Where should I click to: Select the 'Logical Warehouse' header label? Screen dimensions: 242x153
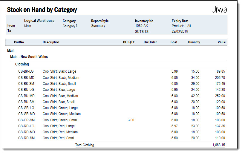click(x=39, y=21)
